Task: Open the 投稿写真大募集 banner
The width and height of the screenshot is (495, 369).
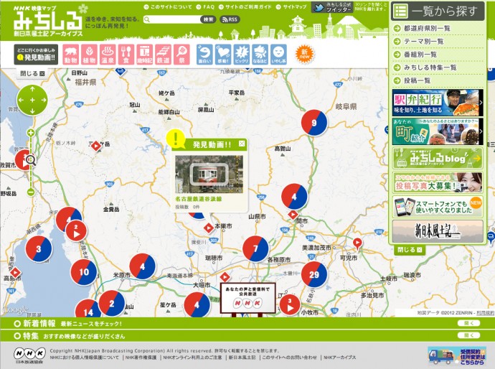Action: pyautogui.click(x=438, y=182)
